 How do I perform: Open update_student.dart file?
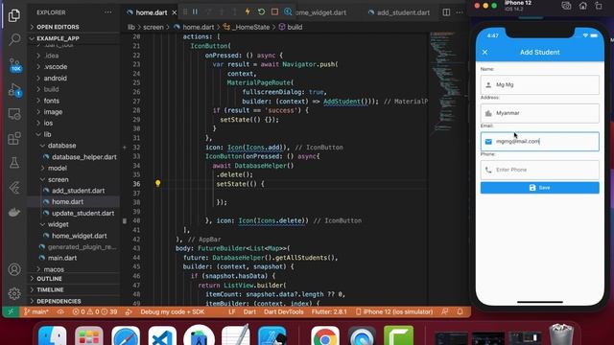tap(83, 213)
